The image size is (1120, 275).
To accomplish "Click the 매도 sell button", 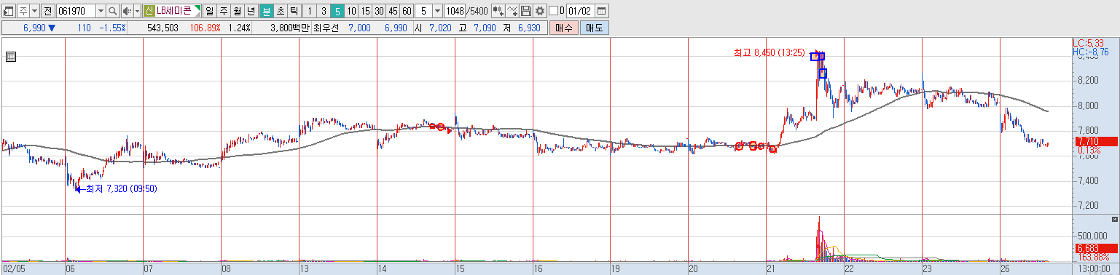I will point(594,28).
